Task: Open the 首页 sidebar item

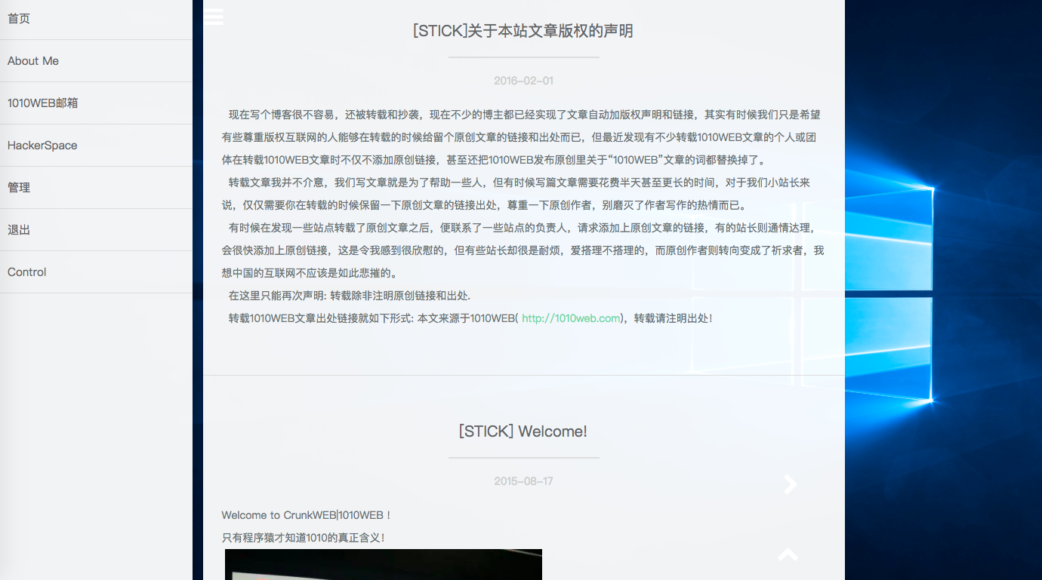Action: tap(19, 19)
